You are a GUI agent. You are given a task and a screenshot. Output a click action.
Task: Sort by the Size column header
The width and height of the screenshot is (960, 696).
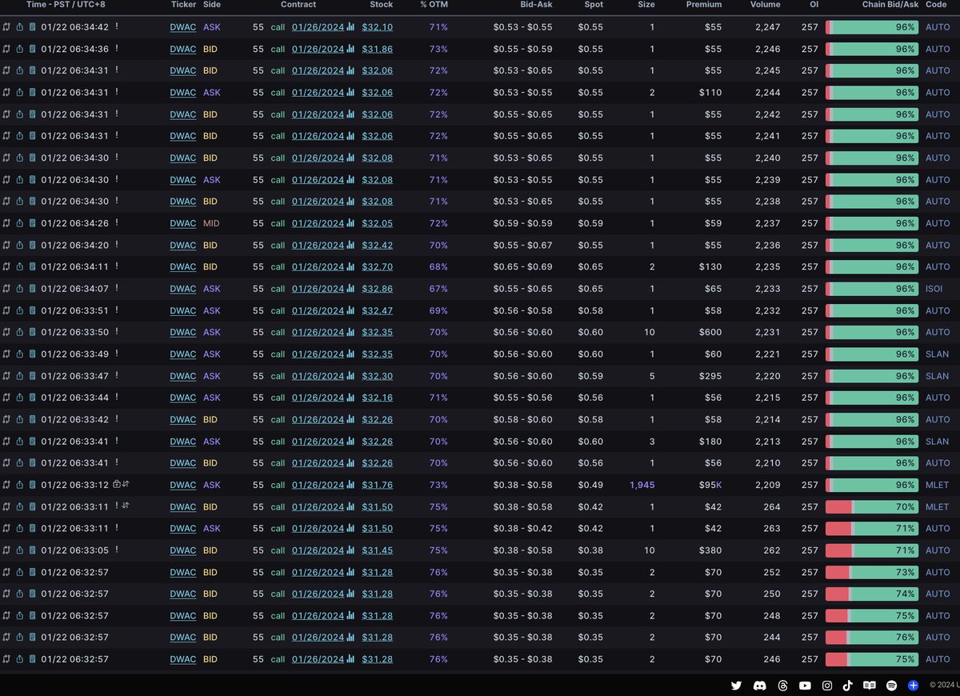point(646,5)
